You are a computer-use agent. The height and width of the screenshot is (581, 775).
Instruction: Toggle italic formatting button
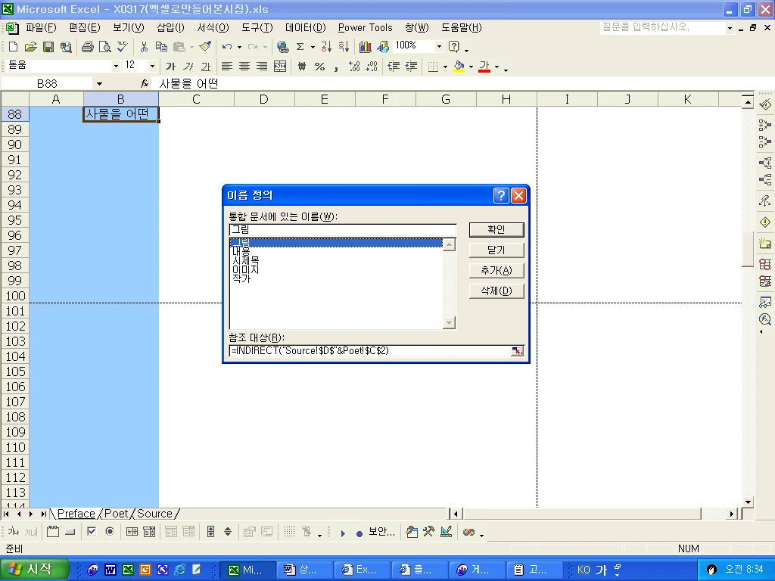point(188,67)
